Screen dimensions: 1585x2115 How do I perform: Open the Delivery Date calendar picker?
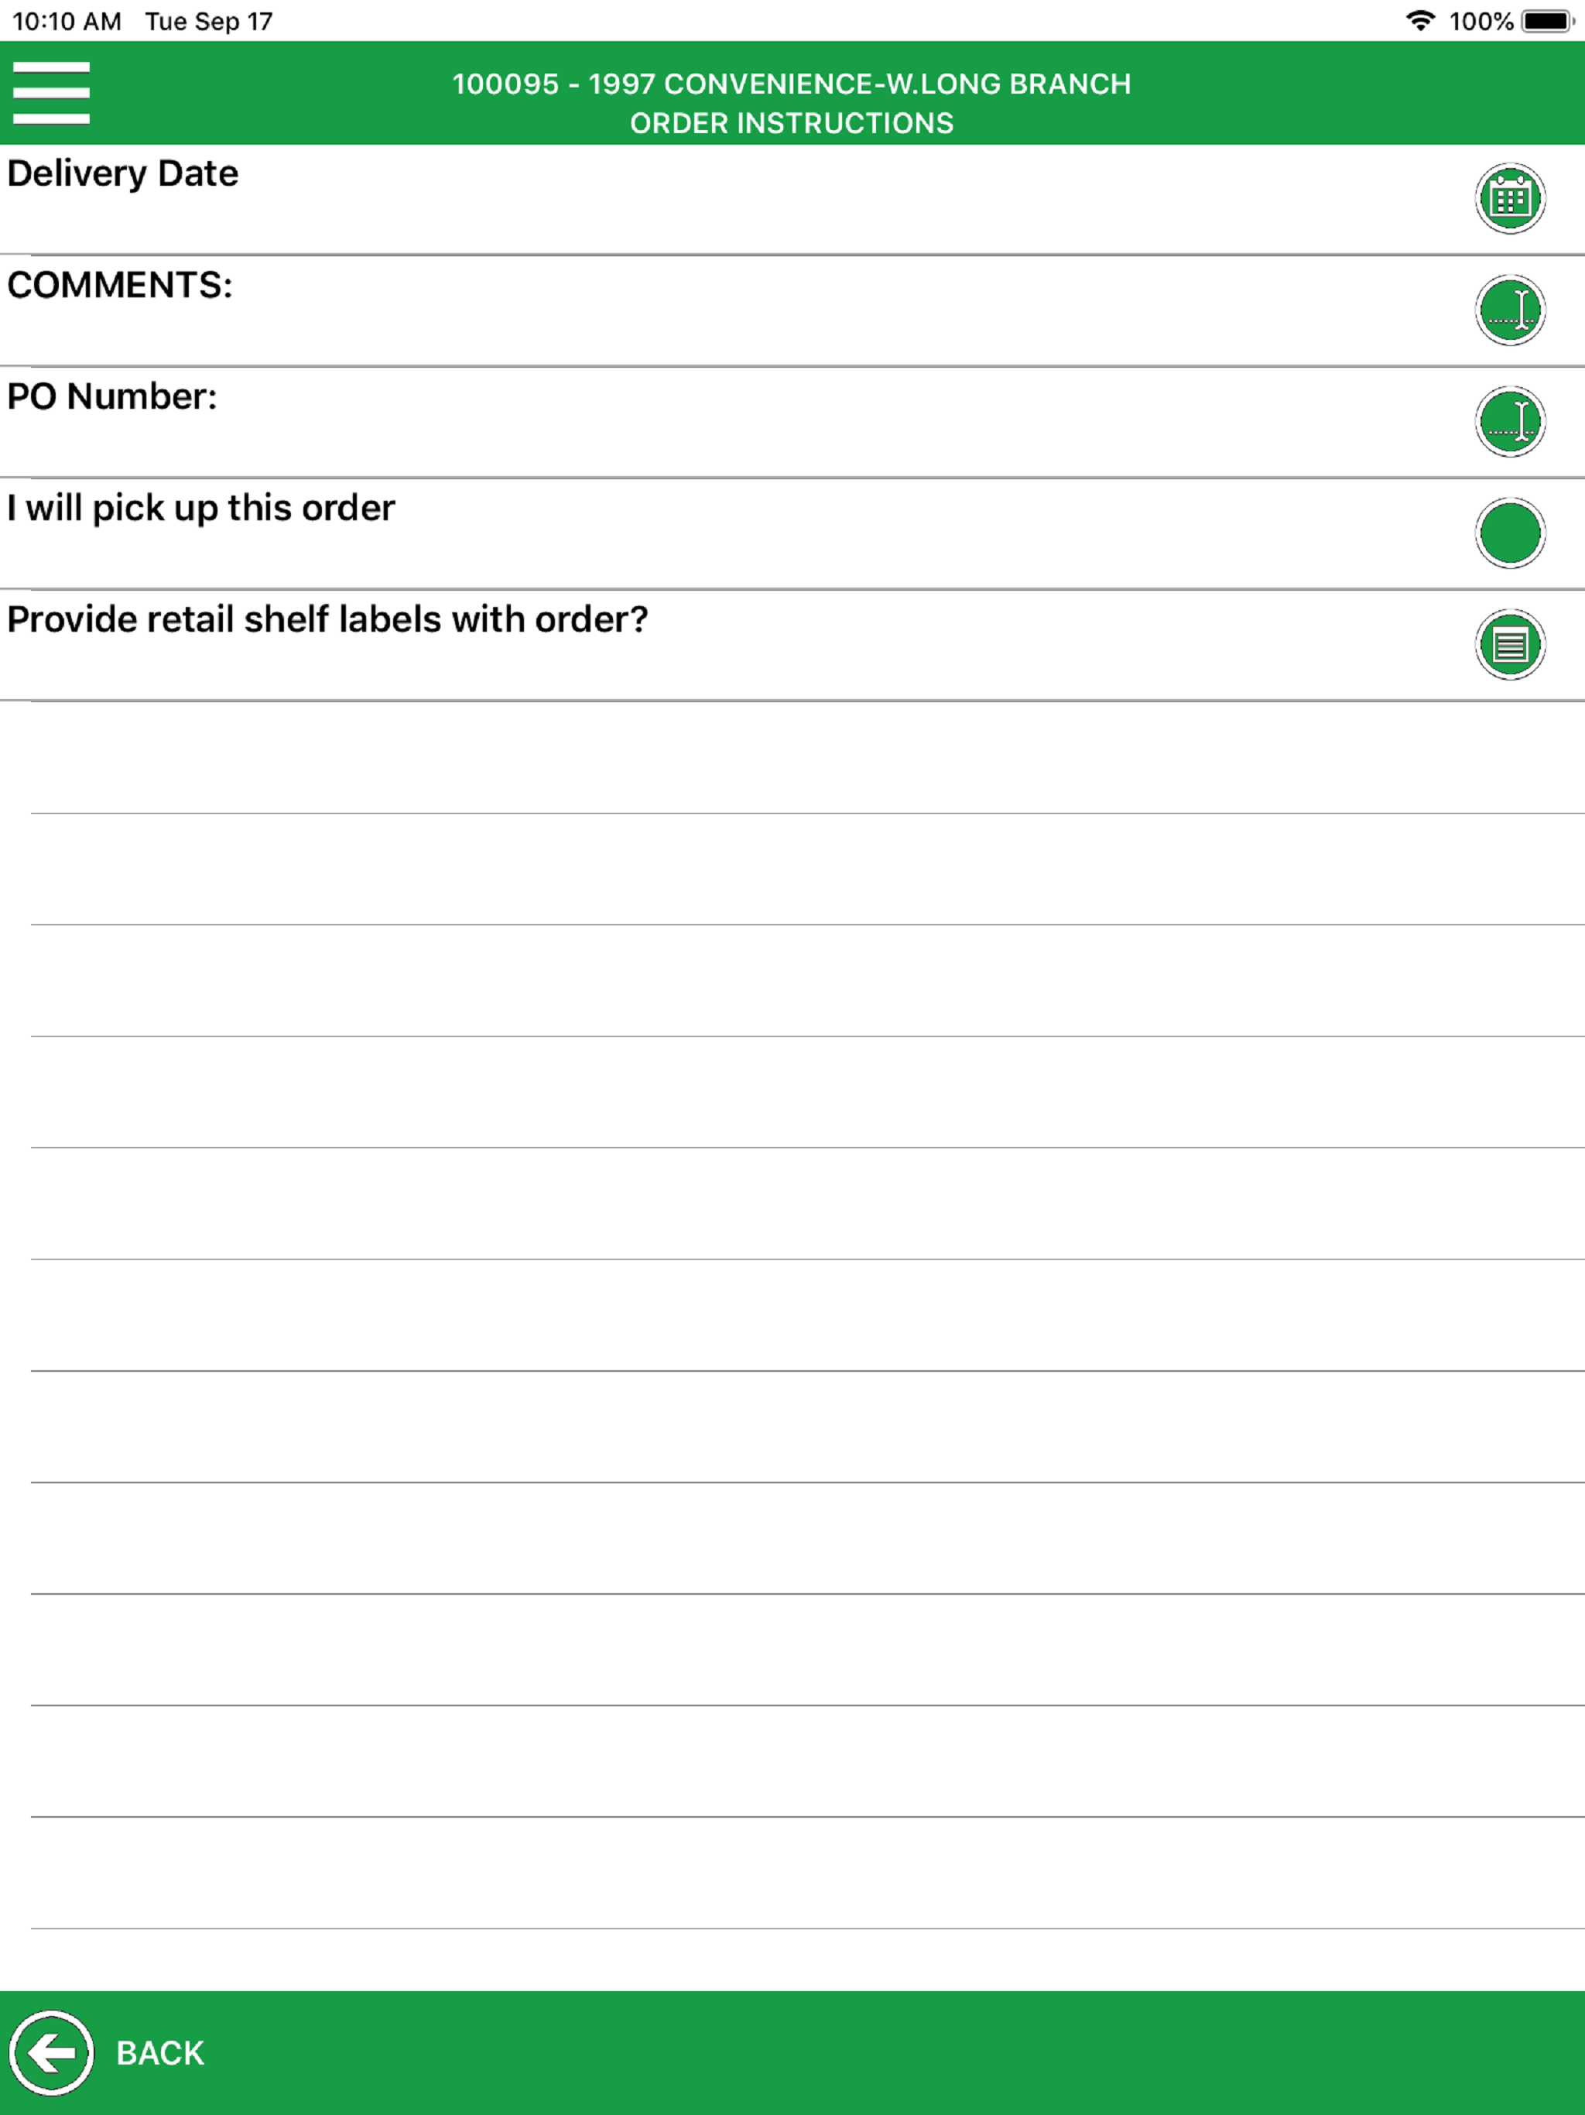[1509, 199]
